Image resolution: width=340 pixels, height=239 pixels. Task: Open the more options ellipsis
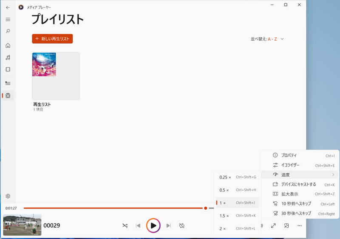coord(300,226)
